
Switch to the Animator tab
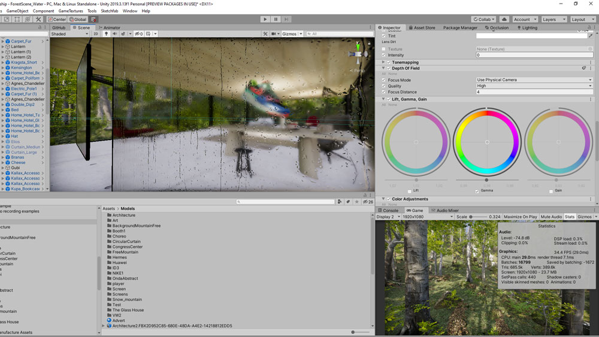click(109, 28)
